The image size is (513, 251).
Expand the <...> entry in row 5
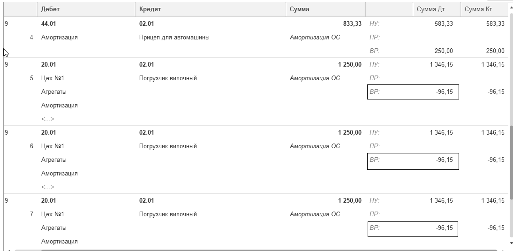pos(47,119)
